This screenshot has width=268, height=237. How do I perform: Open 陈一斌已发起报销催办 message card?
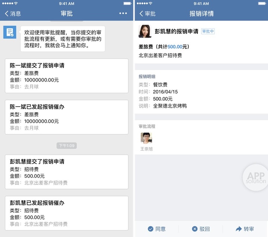[67, 117]
